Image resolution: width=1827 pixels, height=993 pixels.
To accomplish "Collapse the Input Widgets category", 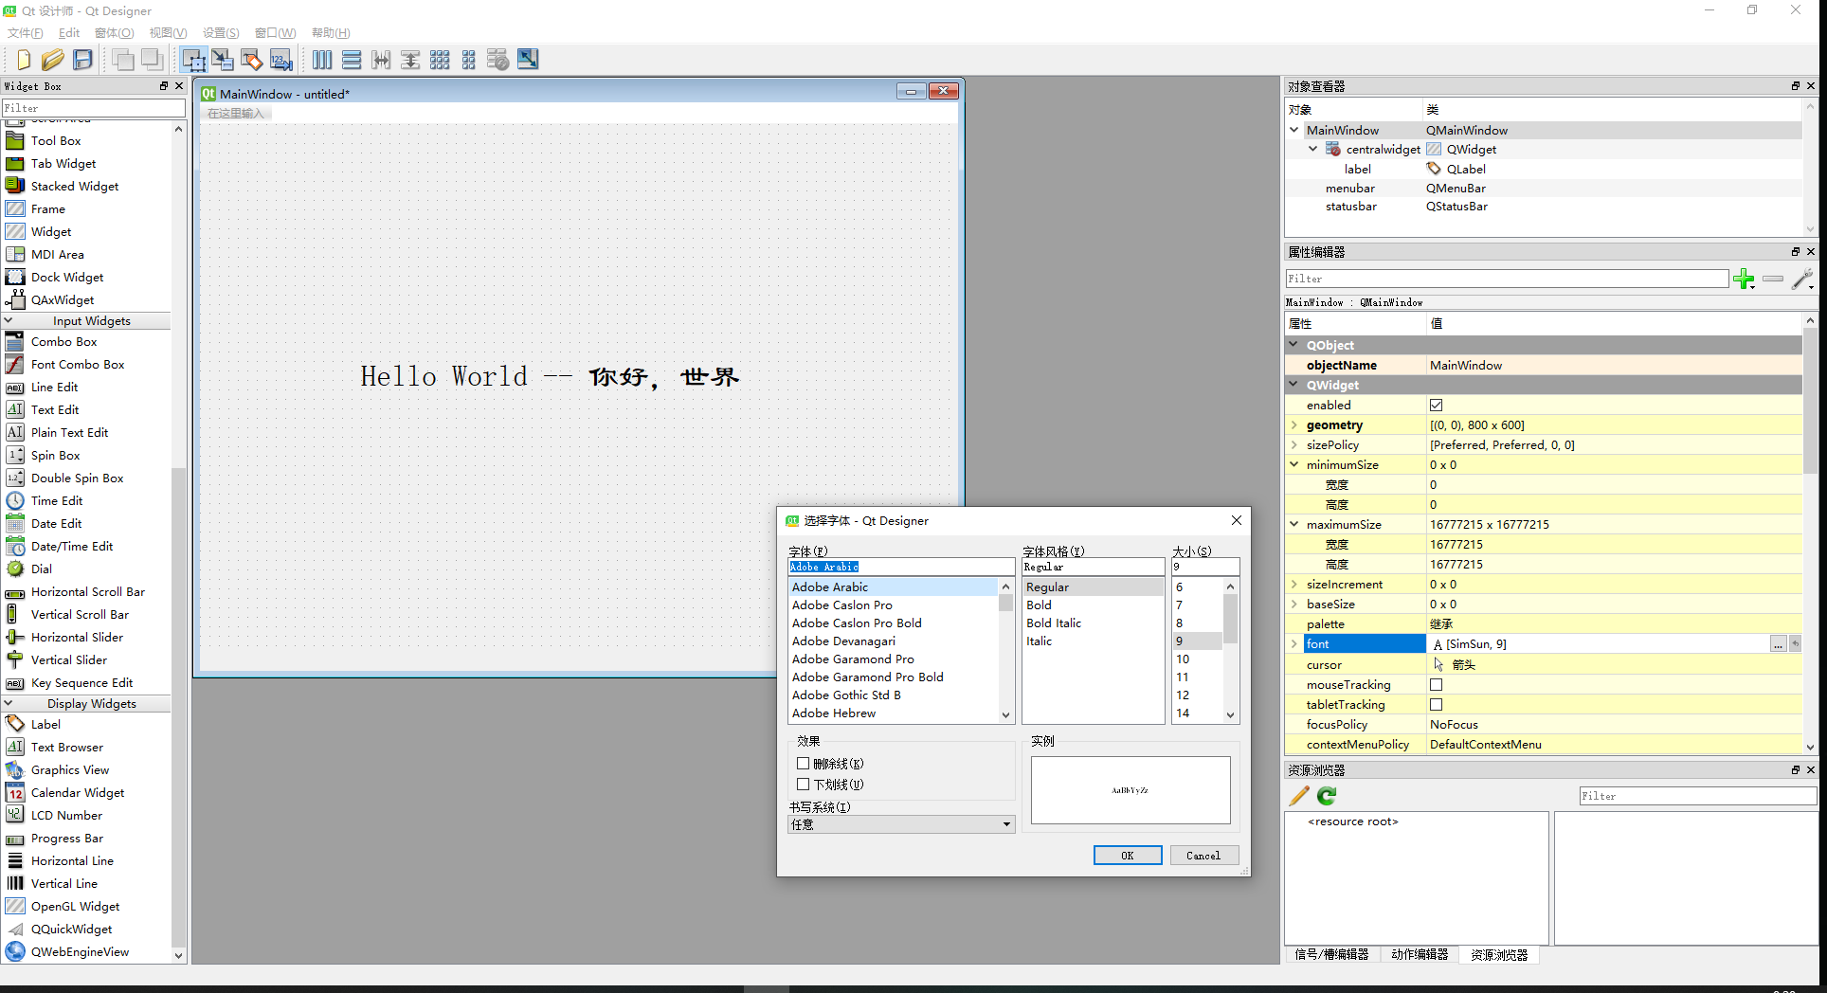I will coord(9,321).
